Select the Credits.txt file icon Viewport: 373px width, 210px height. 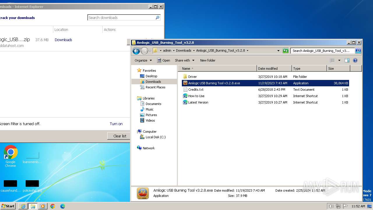click(x=185, y=90)
